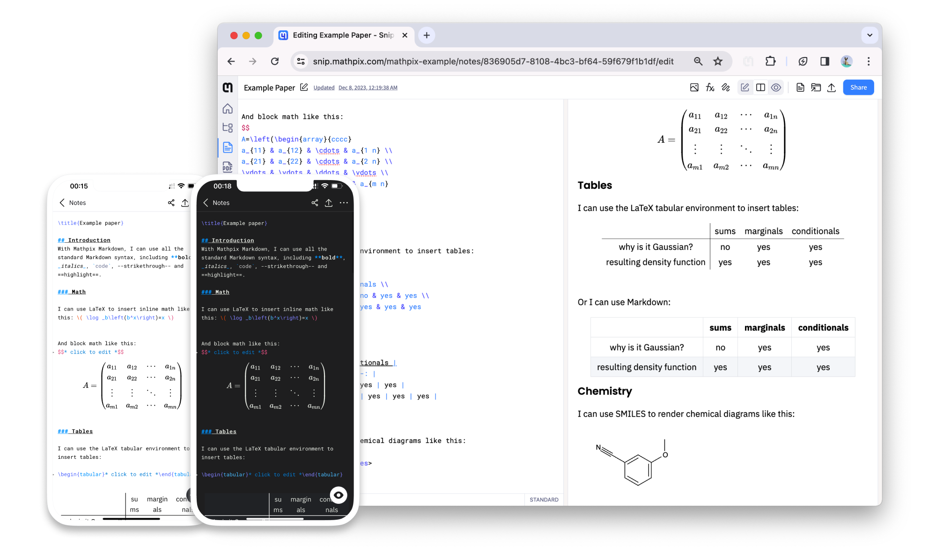Select the handwriting snip tool
This screenshot has height=551, width=929.
[x=726, y=87]
